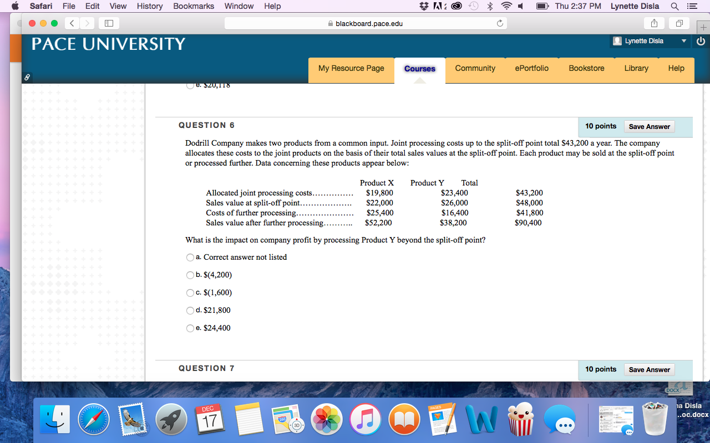
Task: Click the reload page icon in address bar
Action: 499,24
